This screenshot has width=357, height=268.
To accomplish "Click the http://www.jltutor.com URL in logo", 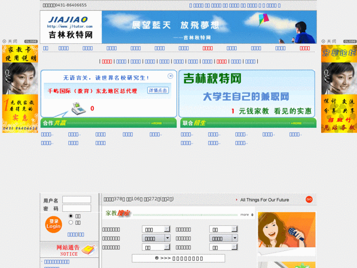I will tap(70, 27).
